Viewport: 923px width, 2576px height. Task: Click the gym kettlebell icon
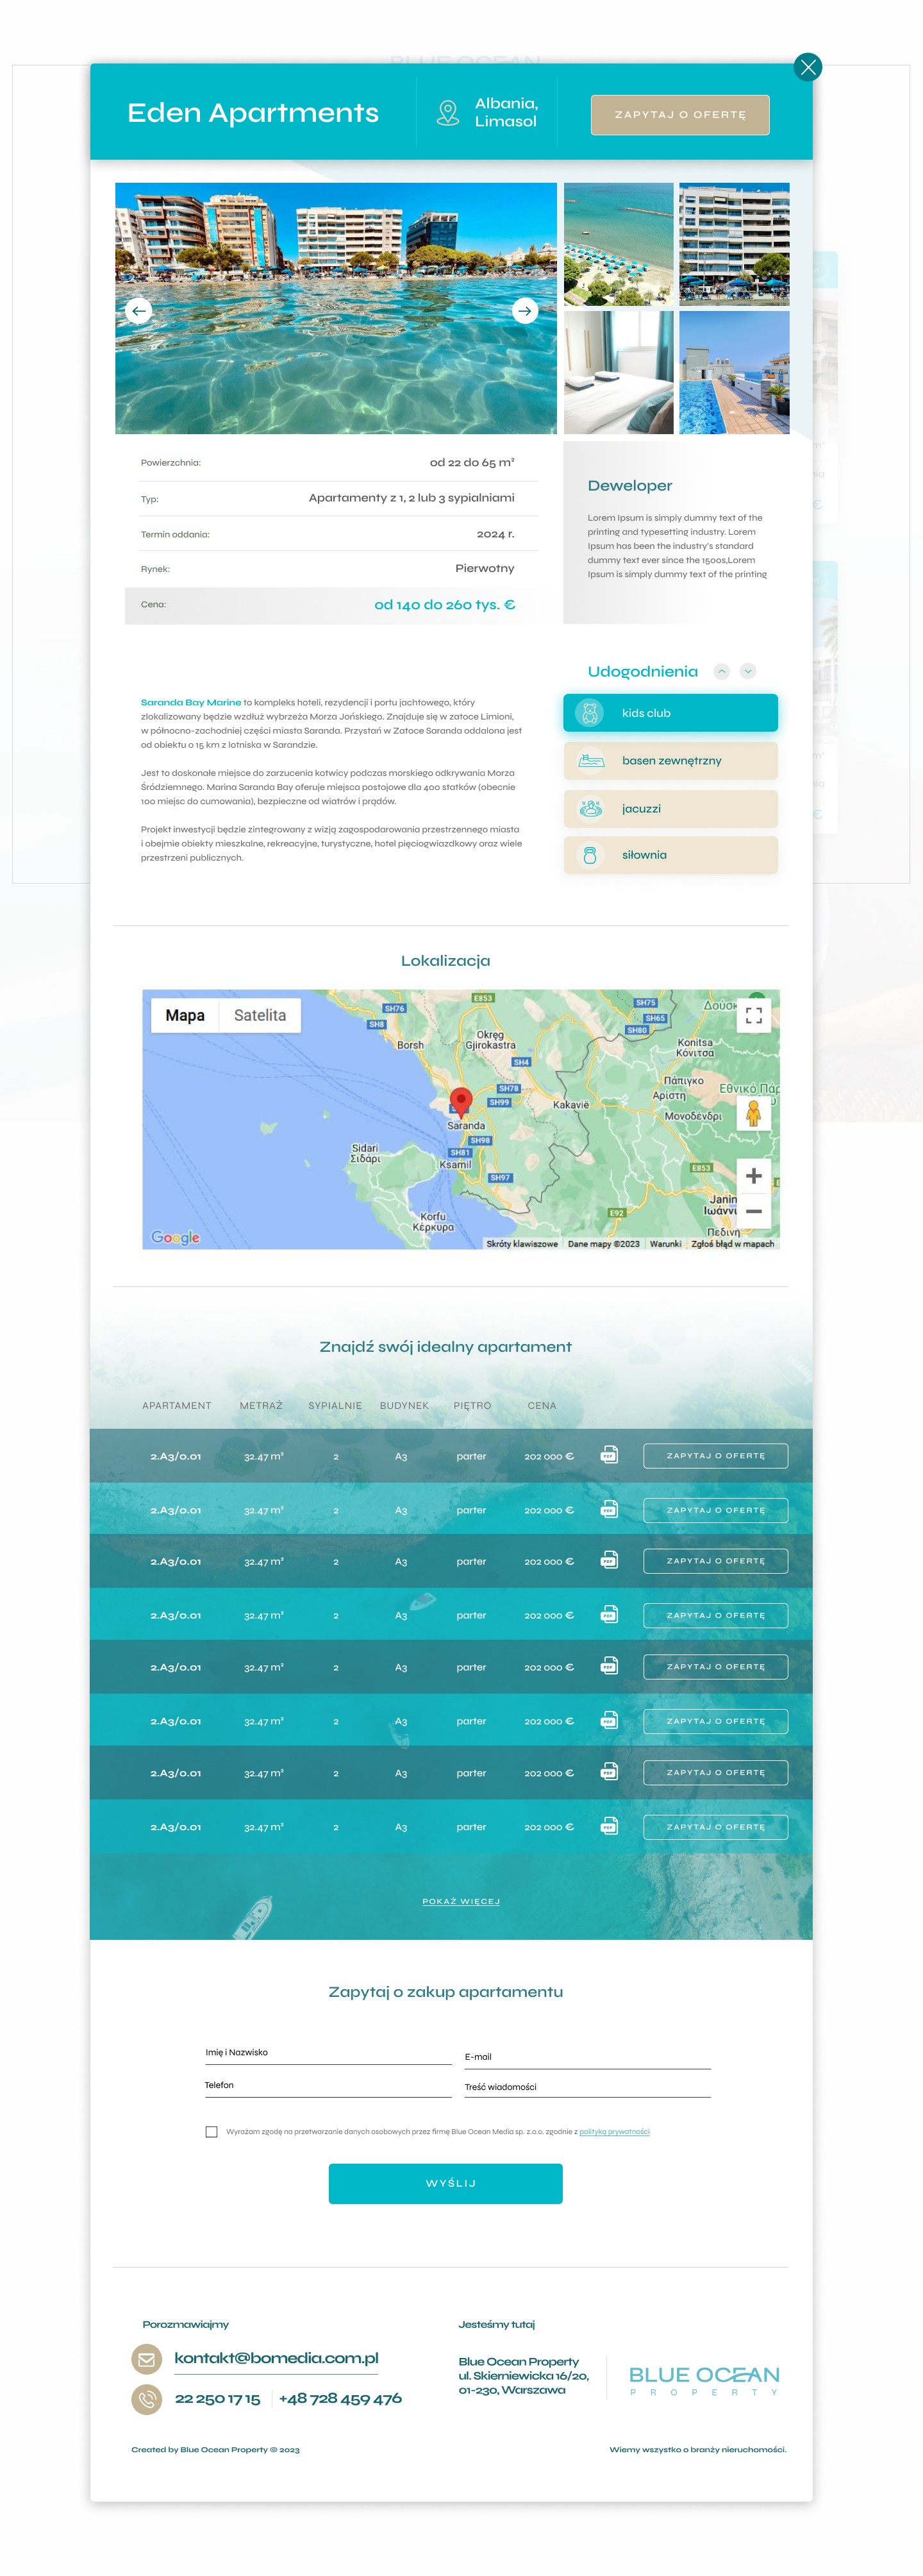click(590, 855)
